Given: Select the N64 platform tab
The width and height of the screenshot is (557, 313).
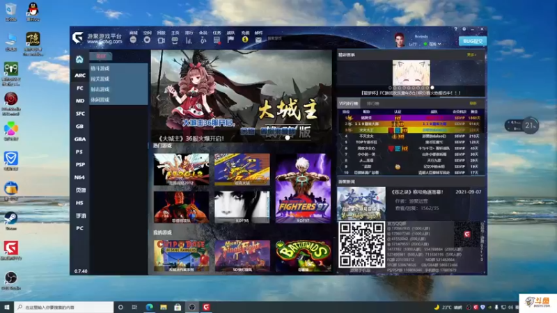Looking at the screenshot, I should [79, 177].
